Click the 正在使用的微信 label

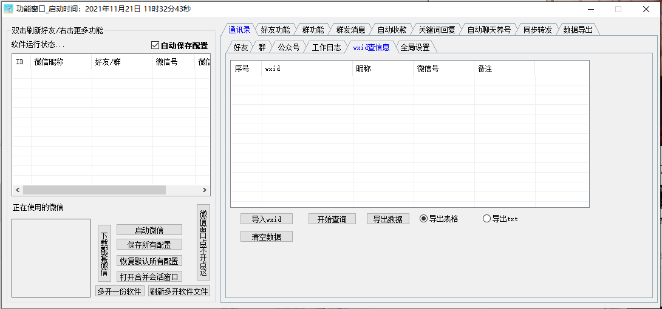(x=38, y=207)
